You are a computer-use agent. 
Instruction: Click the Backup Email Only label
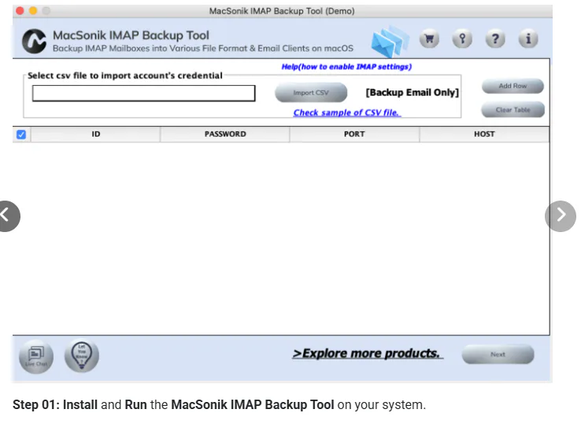point(412,93)
